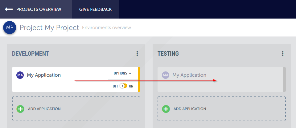
Task: Expand the OPTIONS dropdown for My Application
Action: click(x=122, y=73)
